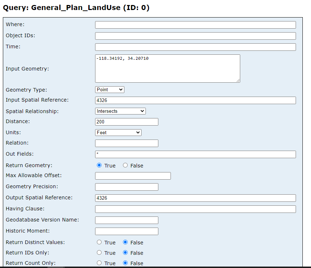Set Return Geometry to True
This screenshot has width=311, height=268.
tap(99, 165)
